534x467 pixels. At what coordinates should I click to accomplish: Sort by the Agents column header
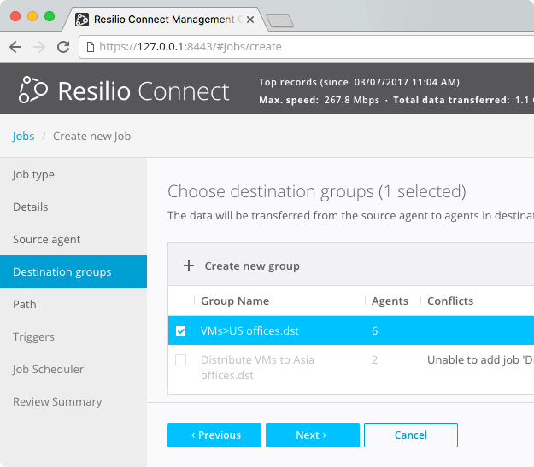point(390,301)
